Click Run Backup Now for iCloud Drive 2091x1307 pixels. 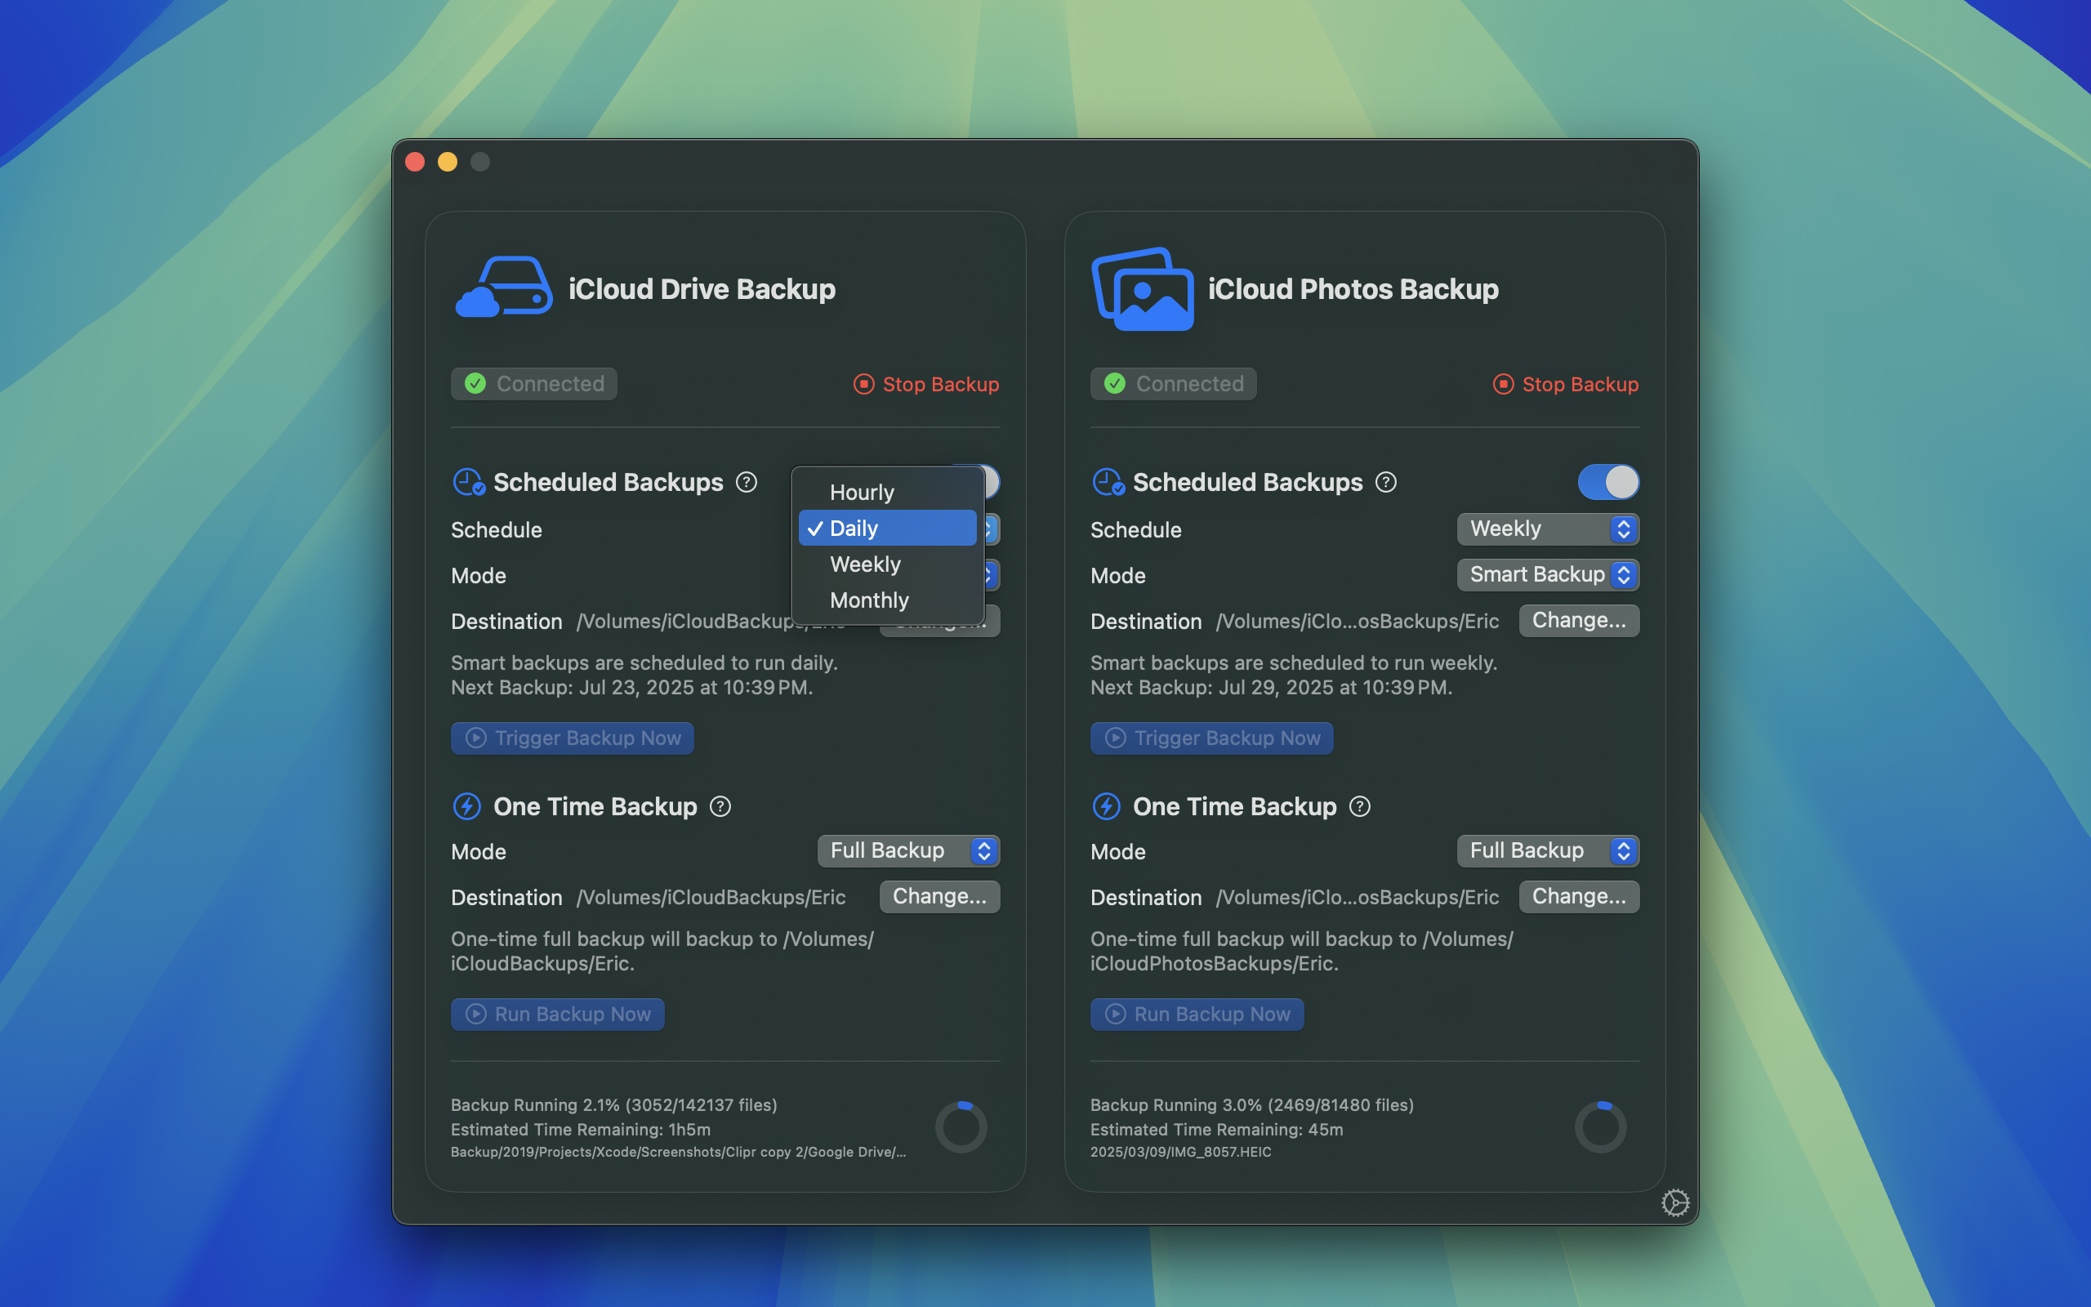557,1014
